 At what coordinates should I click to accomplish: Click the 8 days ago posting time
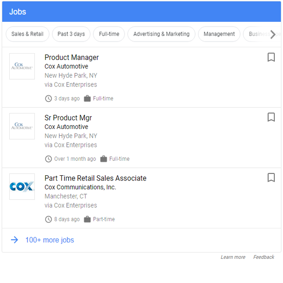(x=67, y=219)
